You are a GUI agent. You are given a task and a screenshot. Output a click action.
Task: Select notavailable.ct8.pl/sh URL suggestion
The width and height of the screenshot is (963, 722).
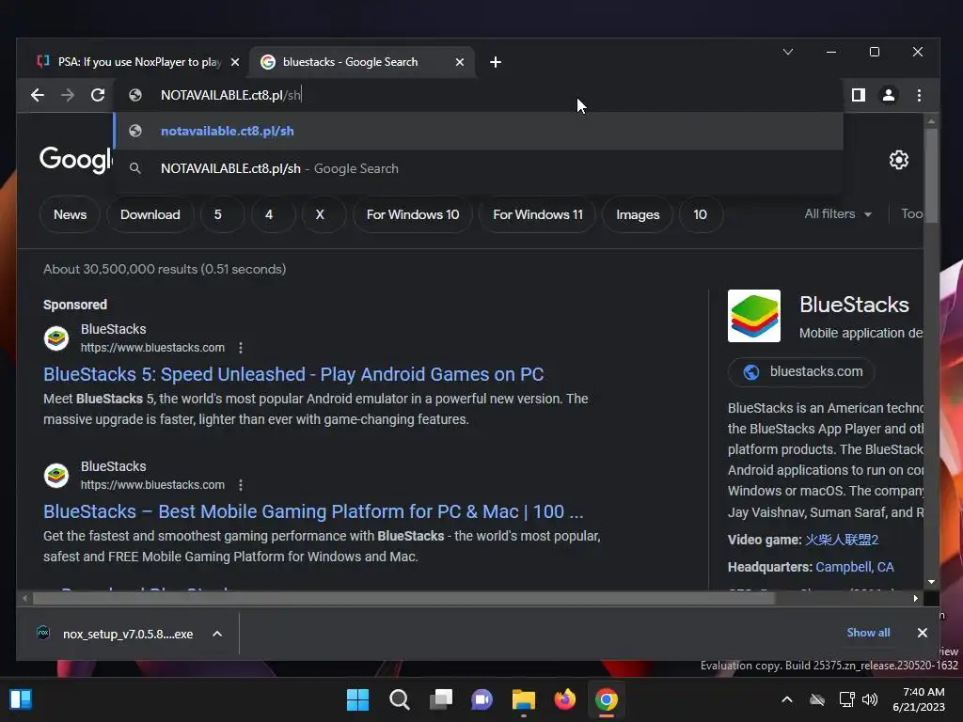pos(478,131)
